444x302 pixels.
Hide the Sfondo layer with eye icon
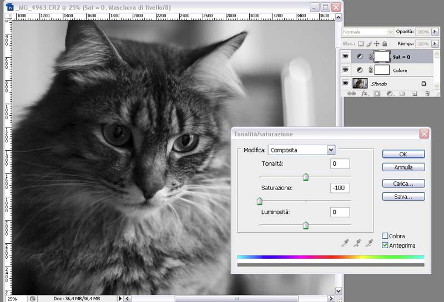(x=345, y=83)
